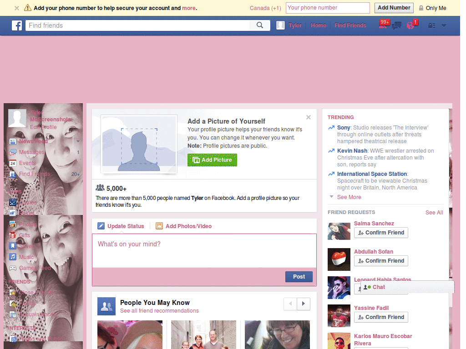Click the Add Number button
The image size is (466, 349).
(394, 8)
